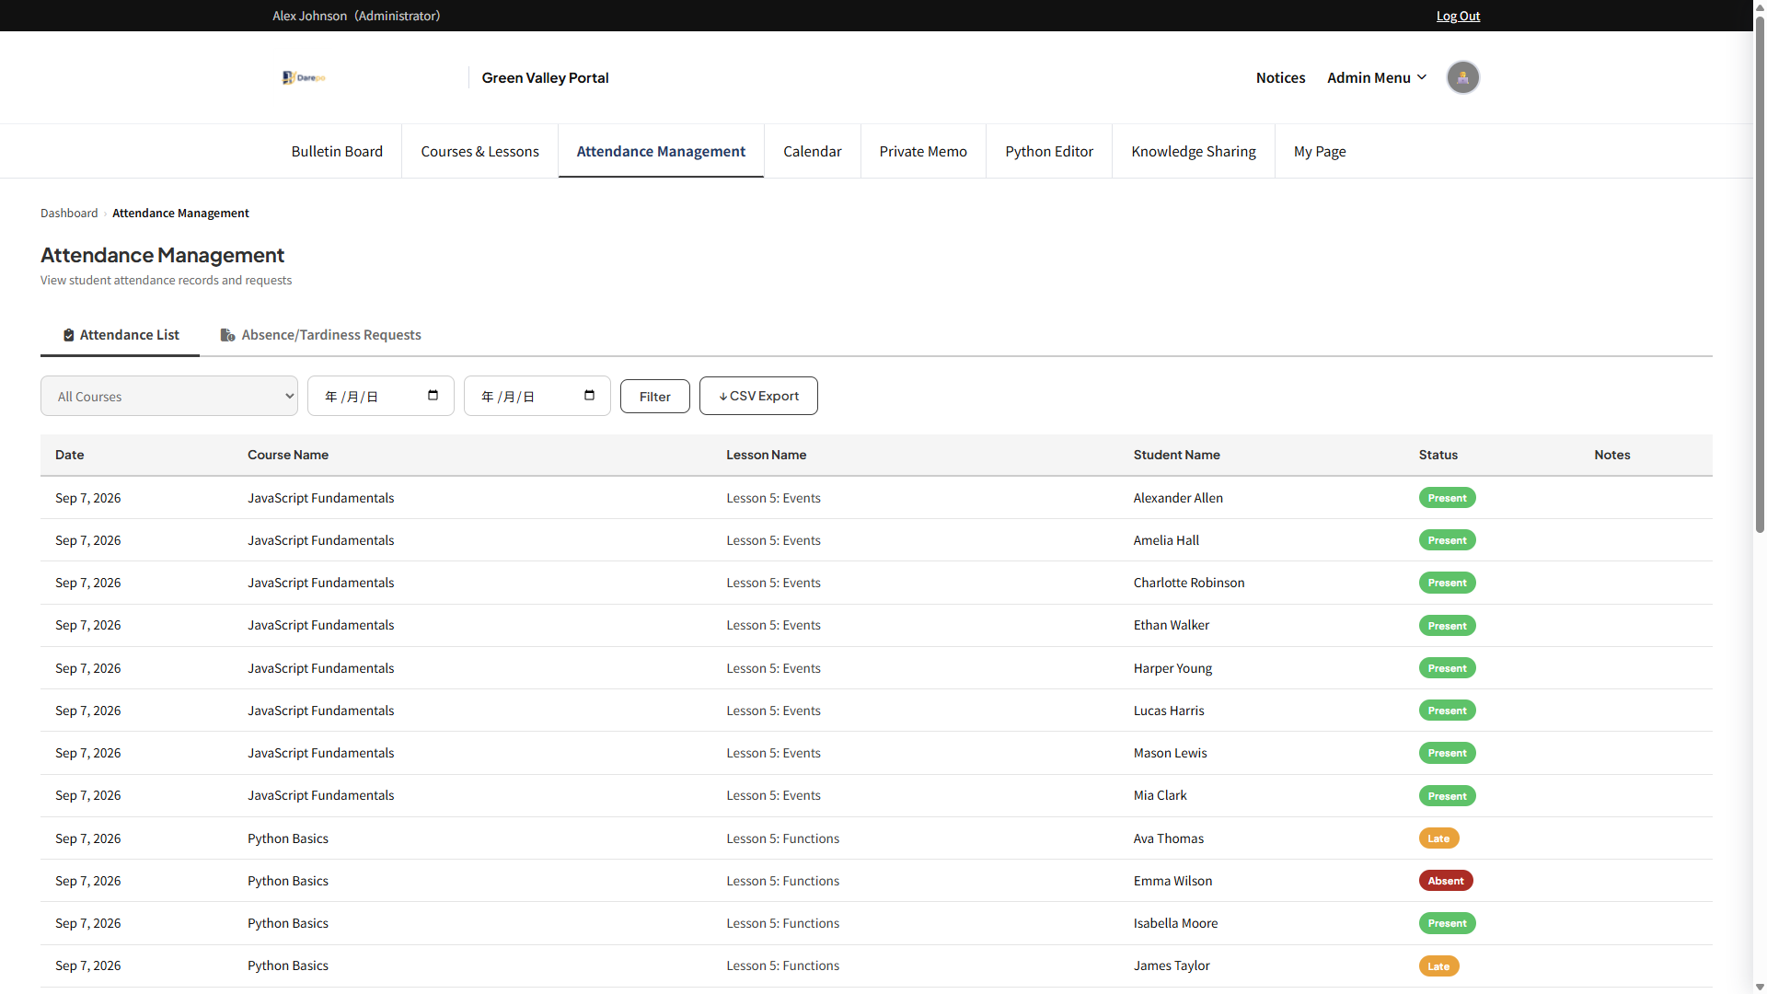Click the start date calendar picker icon

pos(433,396)
